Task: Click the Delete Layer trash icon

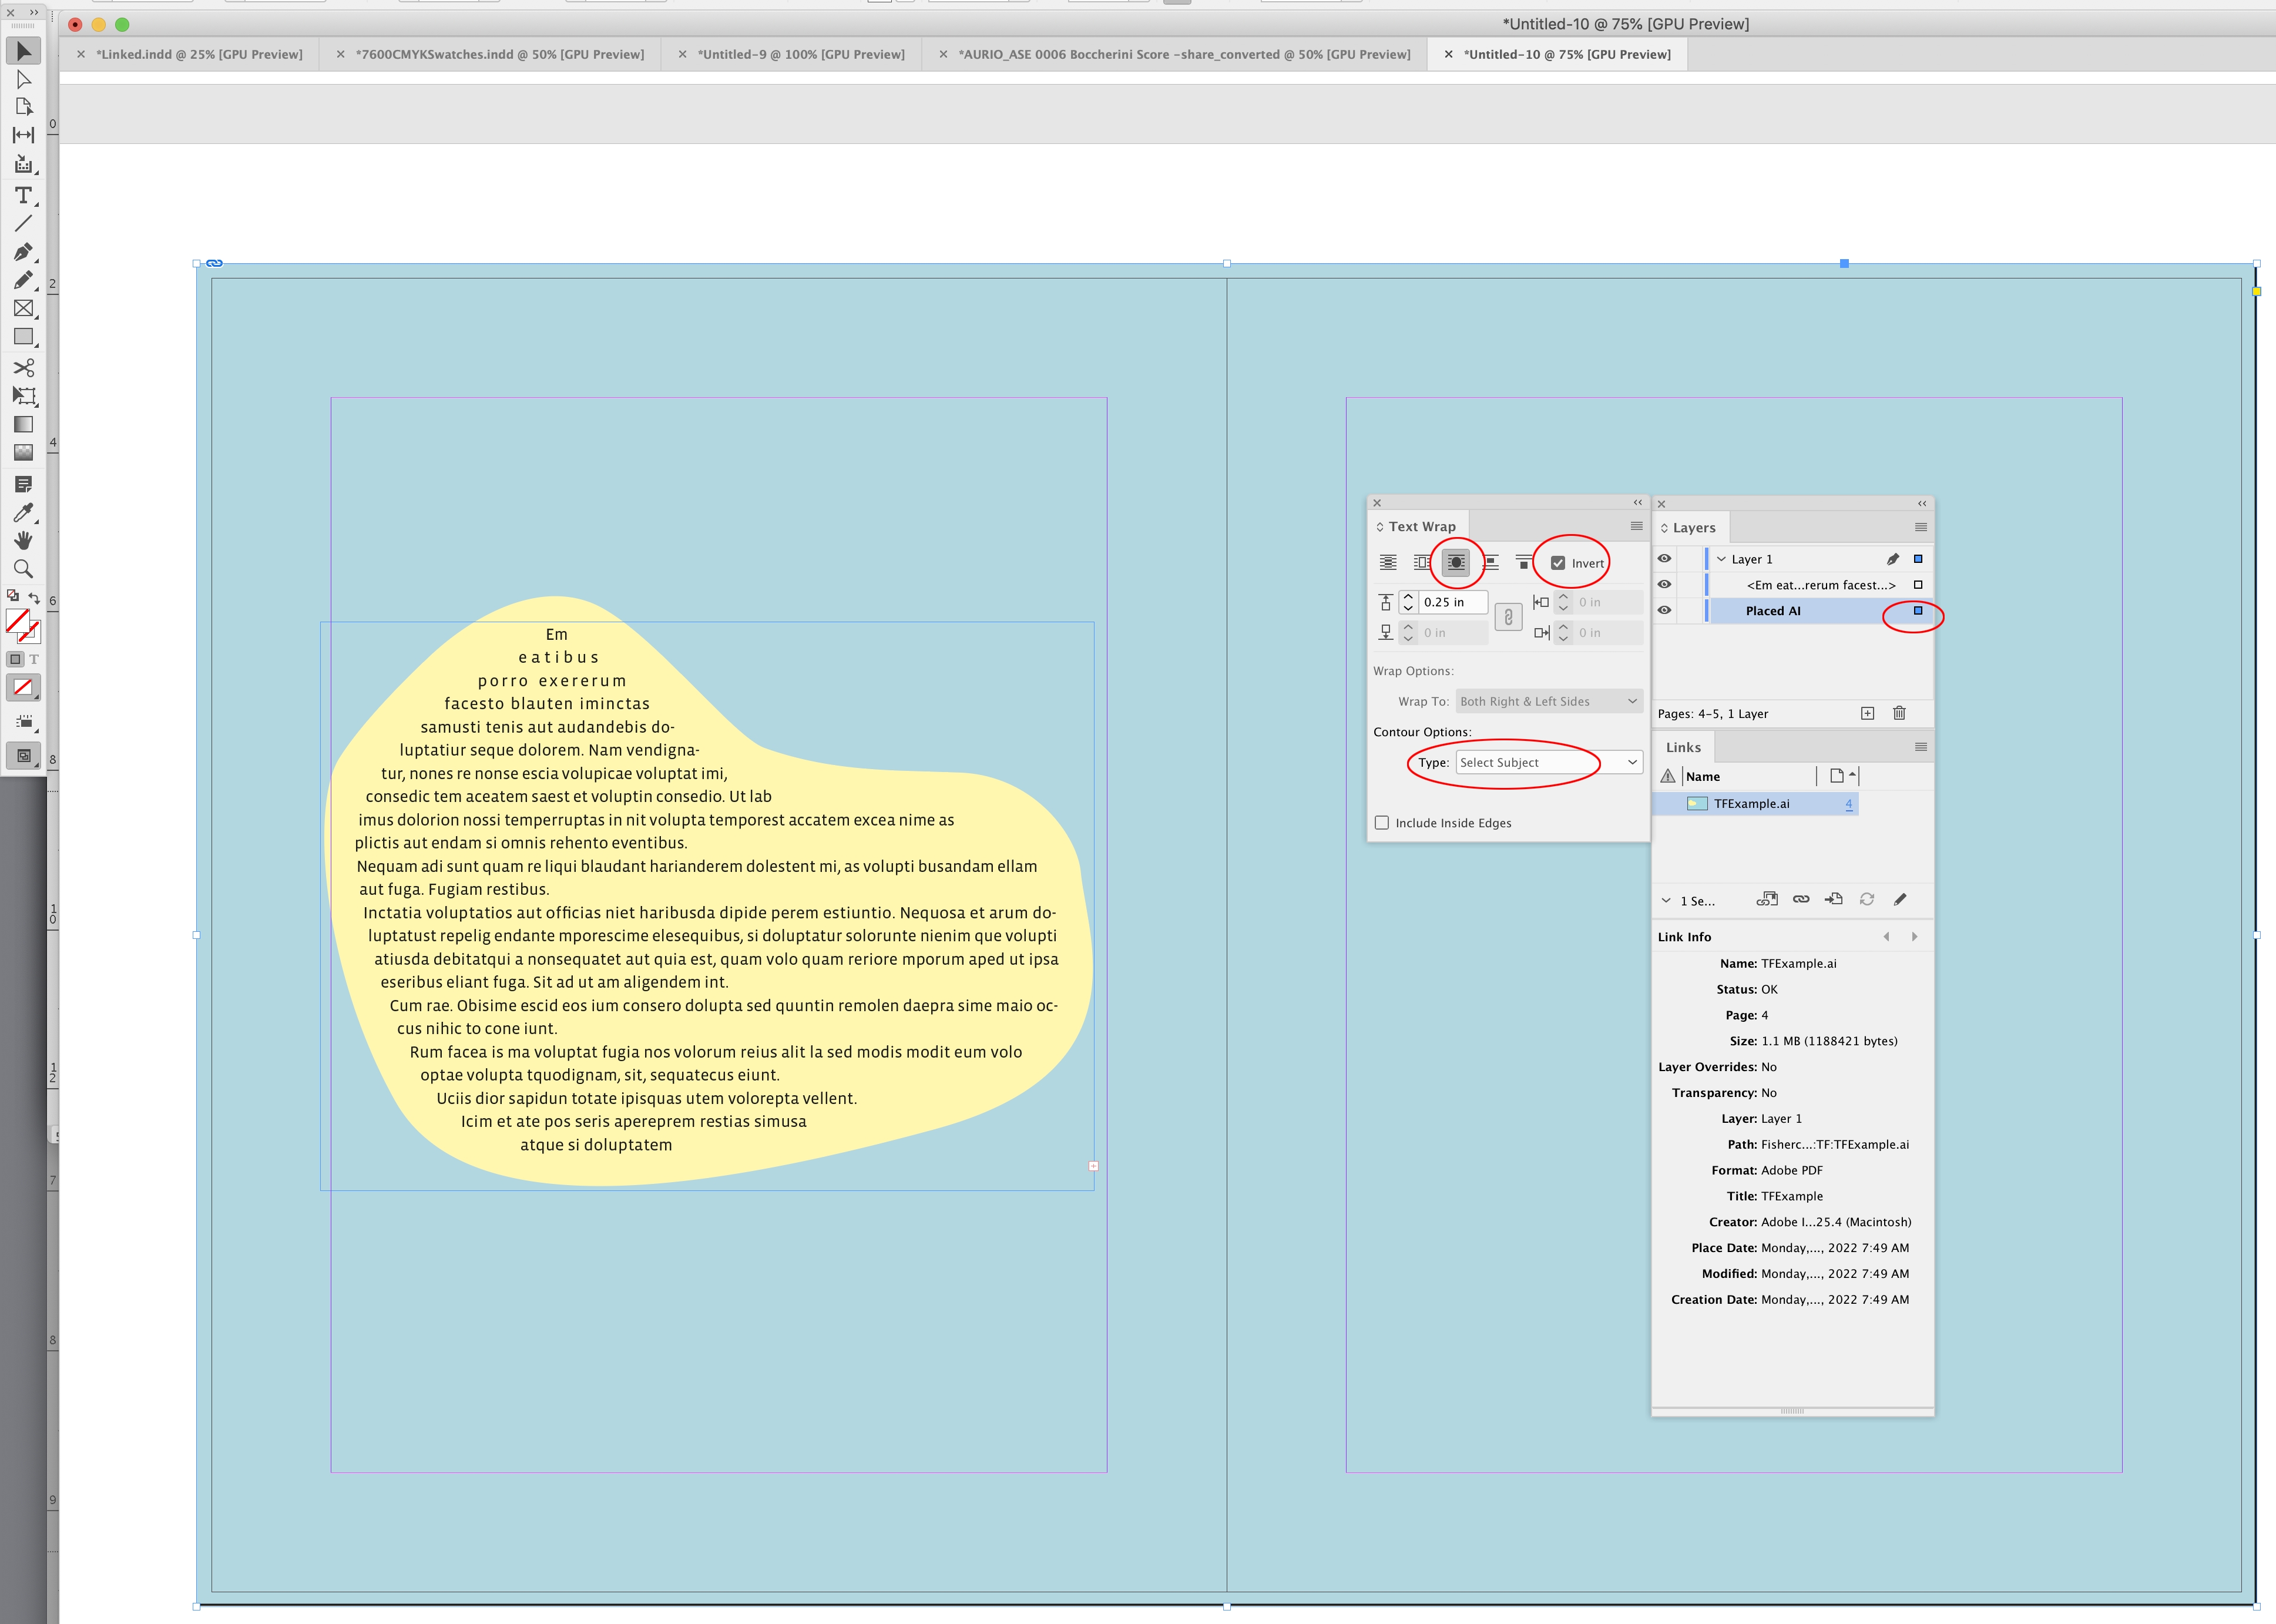Action: click(1899, 713)
